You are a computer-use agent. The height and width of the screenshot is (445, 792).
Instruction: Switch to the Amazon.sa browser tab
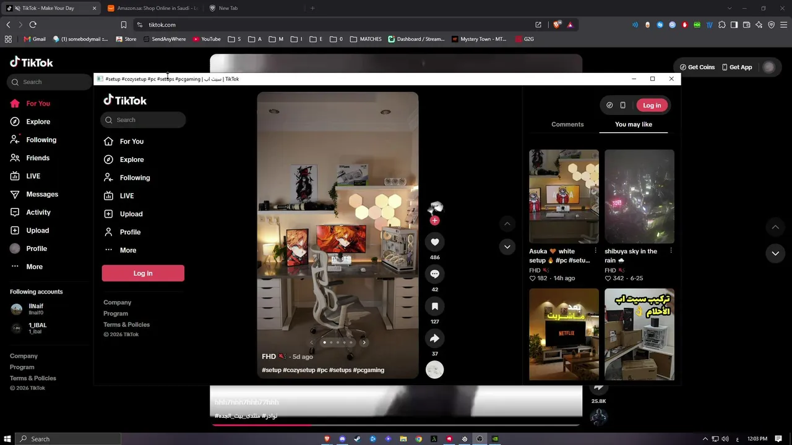tap(152, 8)
